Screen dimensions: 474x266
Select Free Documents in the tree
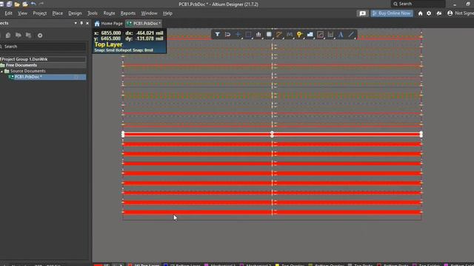(x=21, y=65)
